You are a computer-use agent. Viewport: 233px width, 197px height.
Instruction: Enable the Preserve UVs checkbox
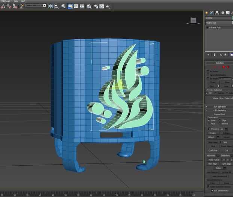pyautogui.click(x=209, y=129)
